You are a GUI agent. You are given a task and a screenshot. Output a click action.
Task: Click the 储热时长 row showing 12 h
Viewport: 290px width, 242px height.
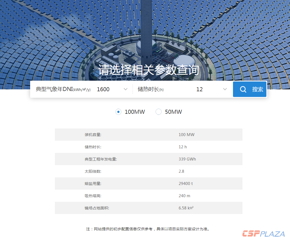coord(149,147)
